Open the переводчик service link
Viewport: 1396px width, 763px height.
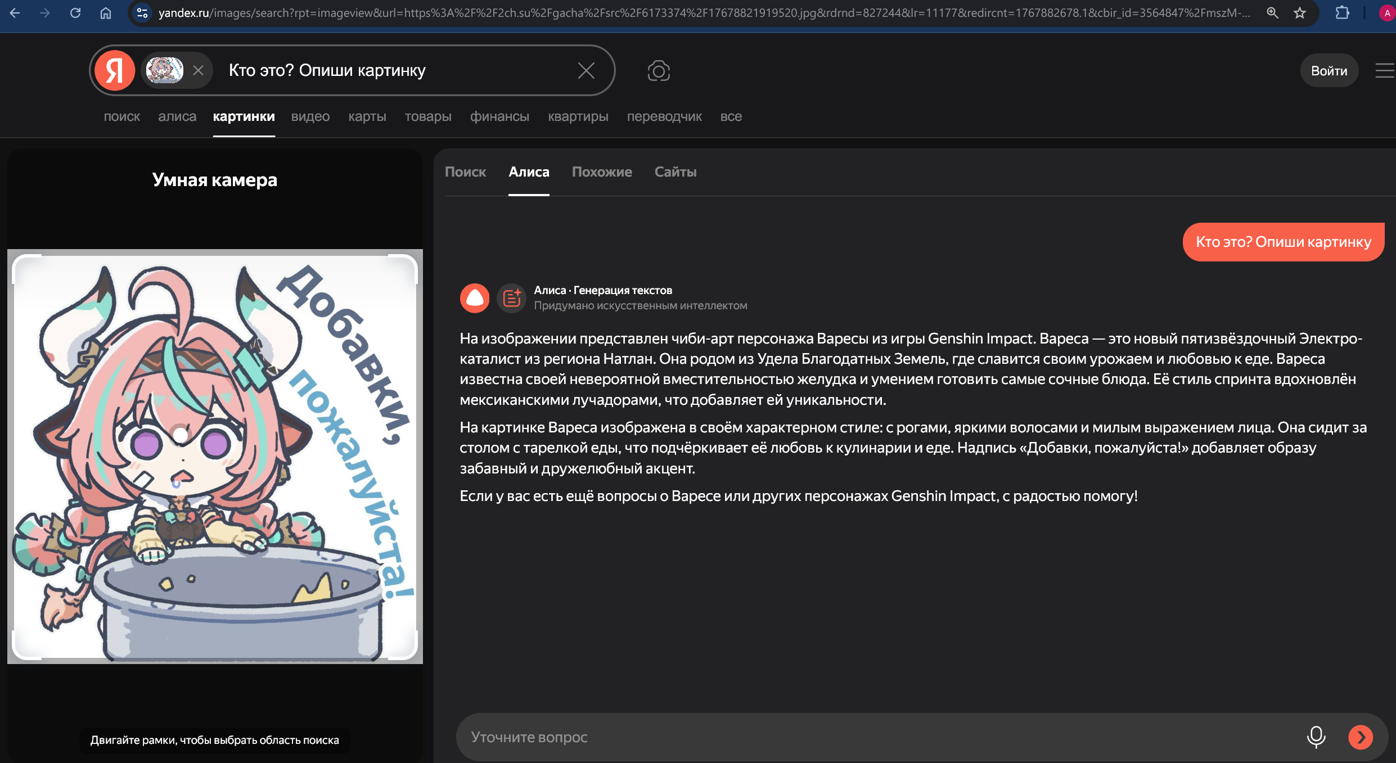point(664,116)
